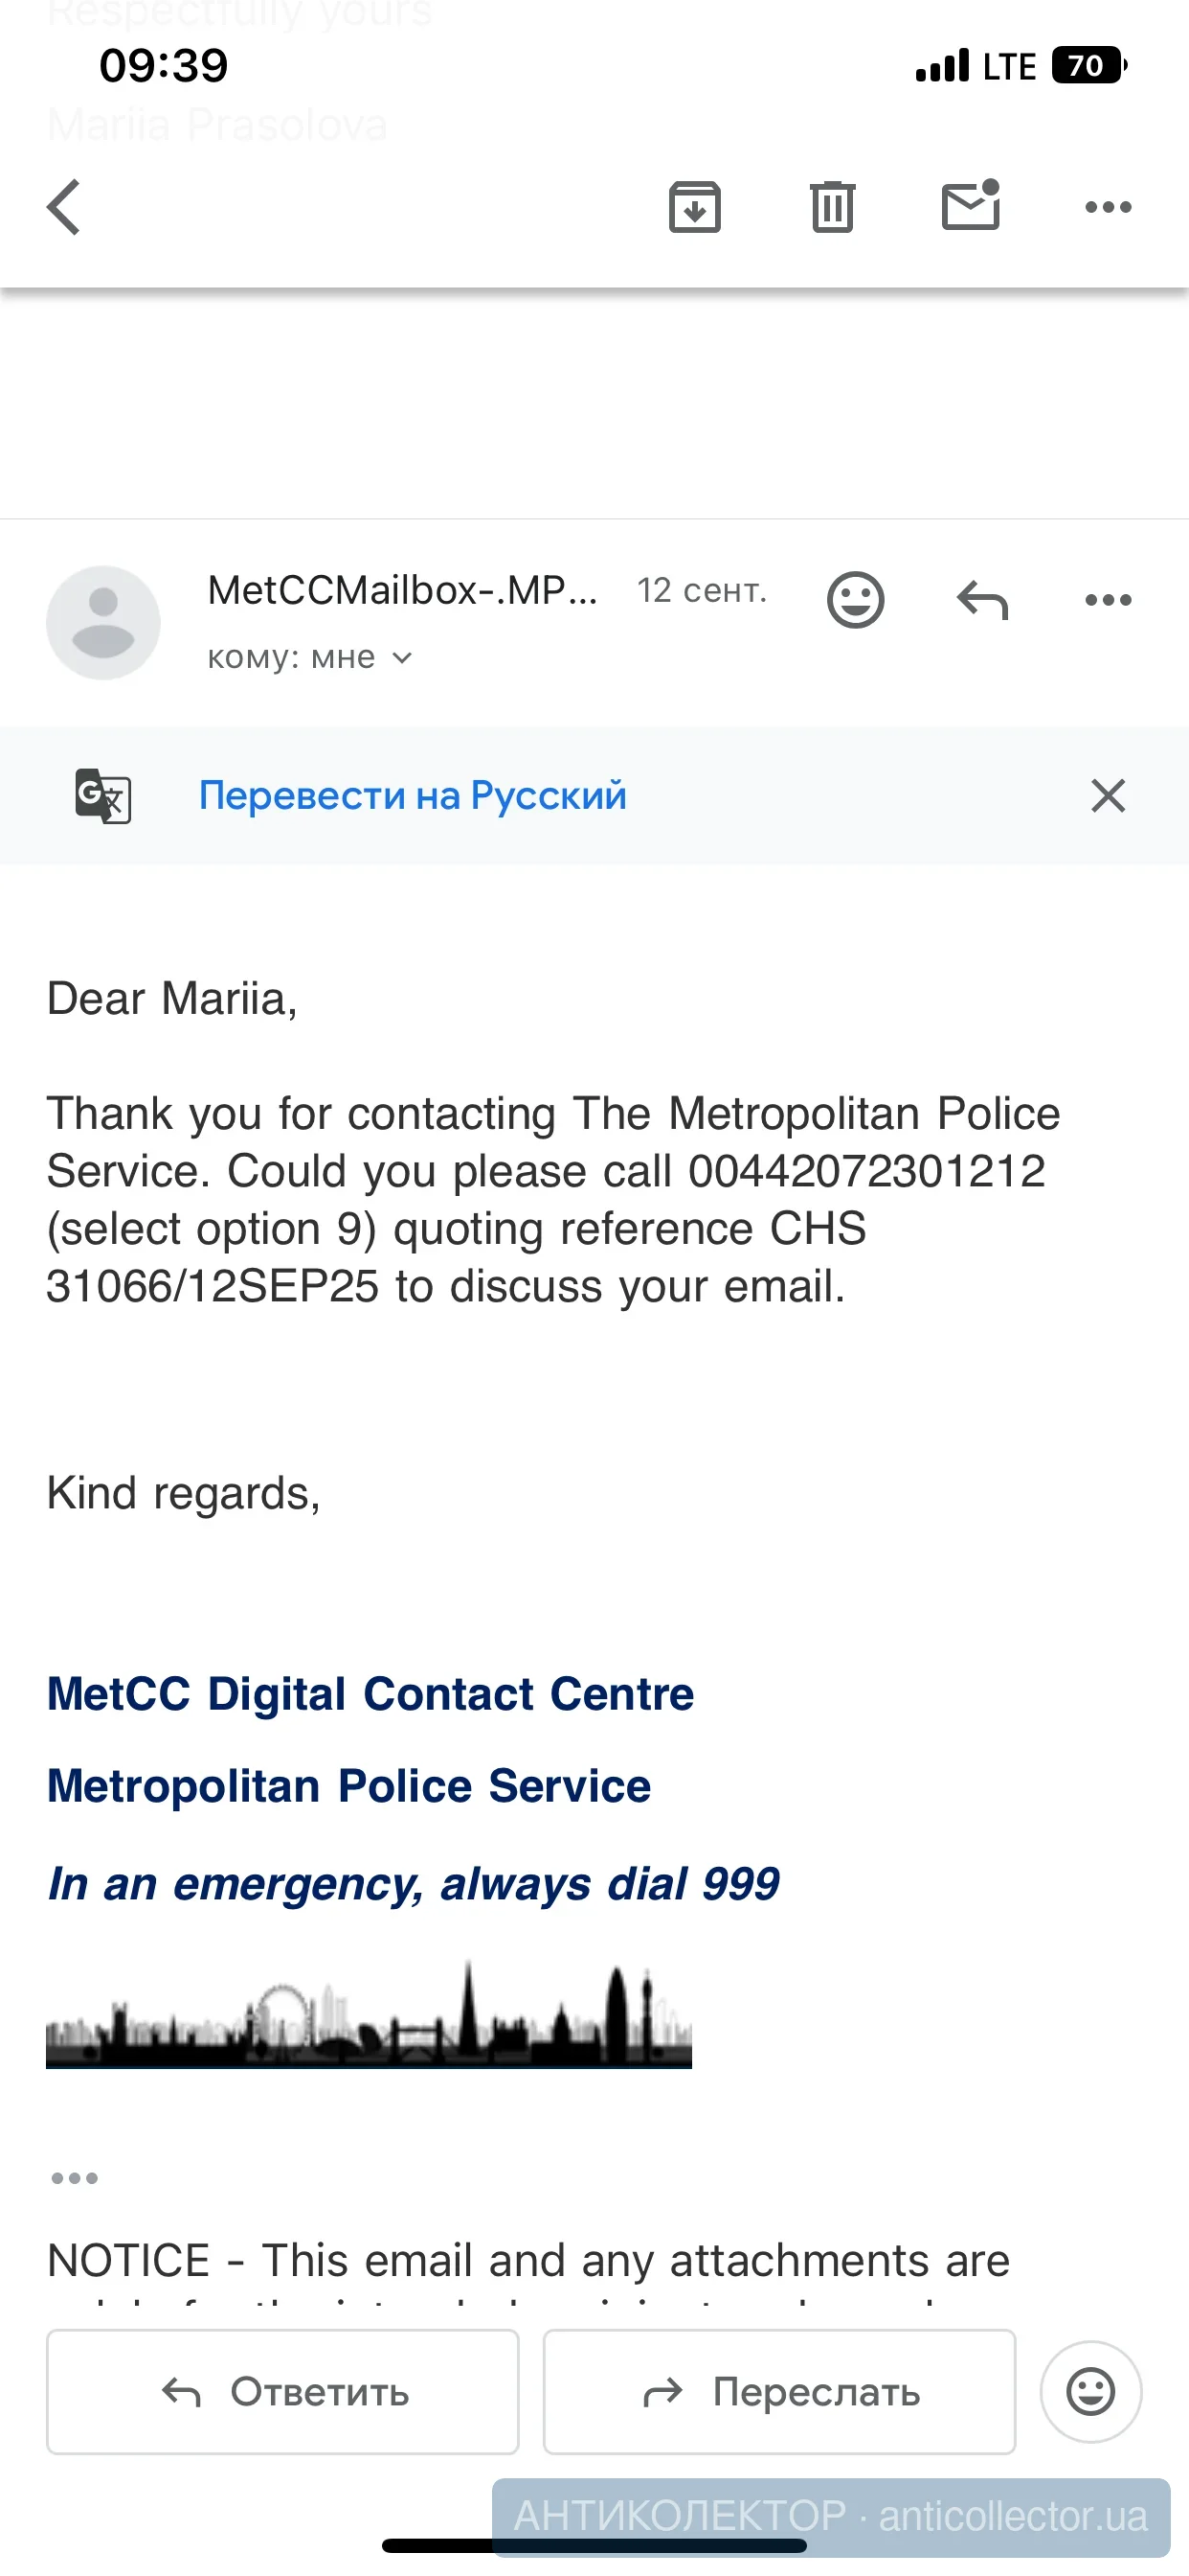Open message header three-dot options

1108,600
